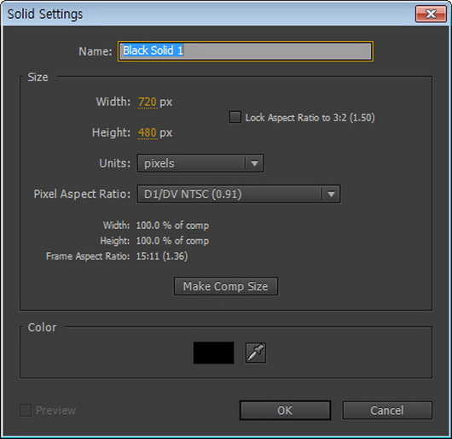Viewport: 452px width, 439px height.
Task: Cancel the Solid Settings dialog
Action: click(387, 410)
